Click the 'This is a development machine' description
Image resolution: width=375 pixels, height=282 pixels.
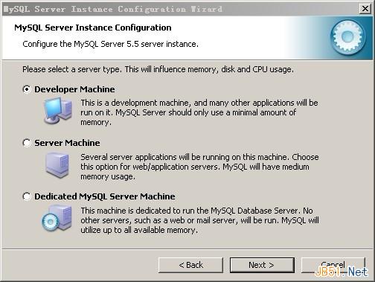click(199, 112)
